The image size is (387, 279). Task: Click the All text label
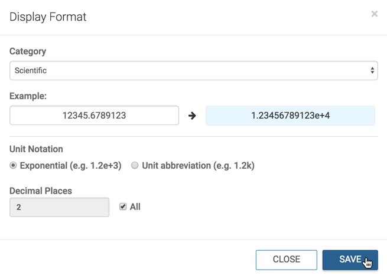(x=135, y=207)
